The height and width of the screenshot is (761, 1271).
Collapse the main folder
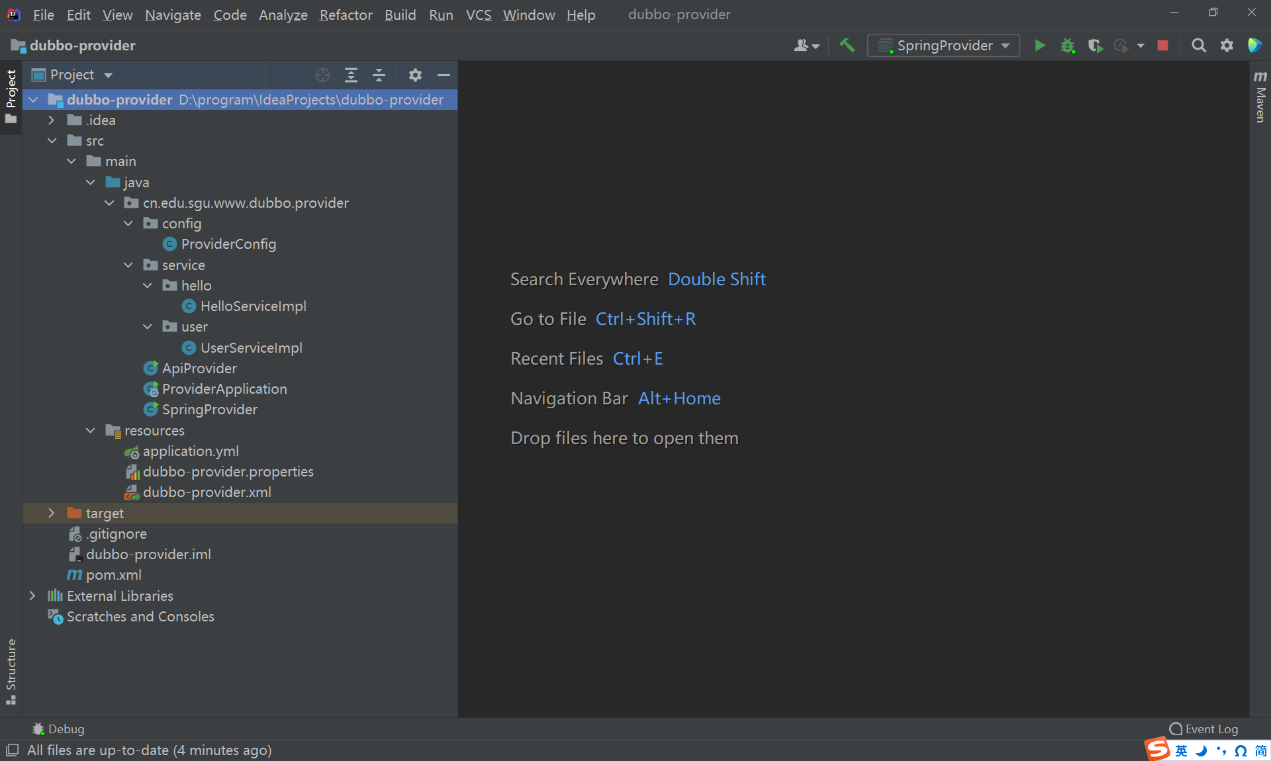pos(71,161)
